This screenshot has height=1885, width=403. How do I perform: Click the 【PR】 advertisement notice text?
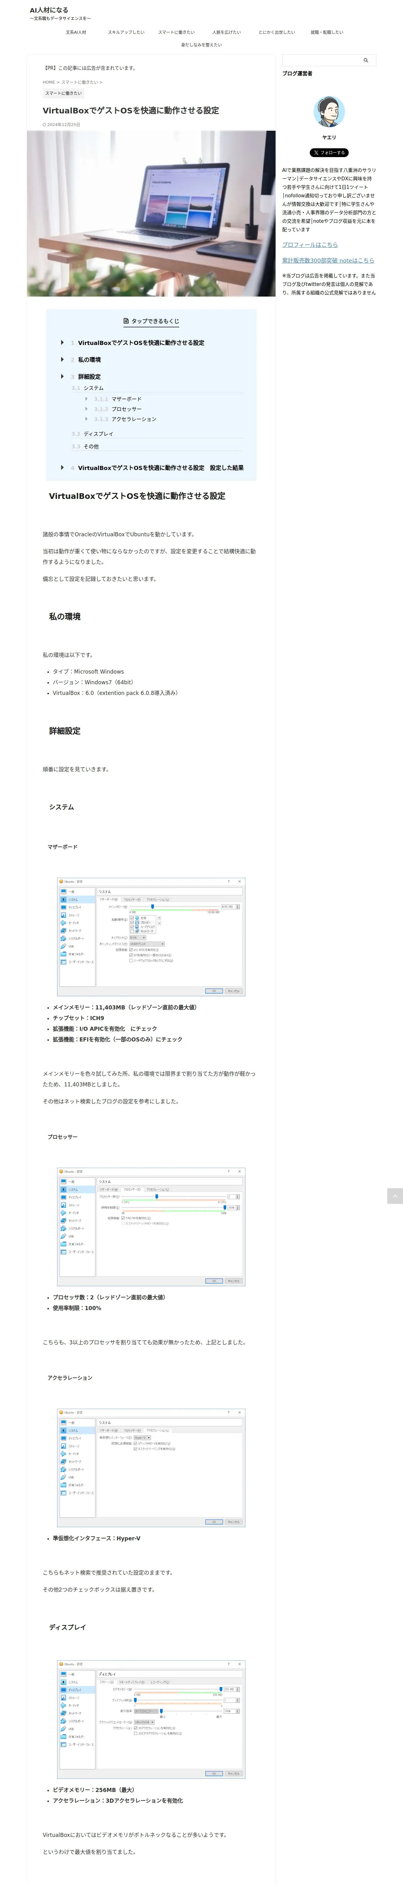tap(90, 68)
